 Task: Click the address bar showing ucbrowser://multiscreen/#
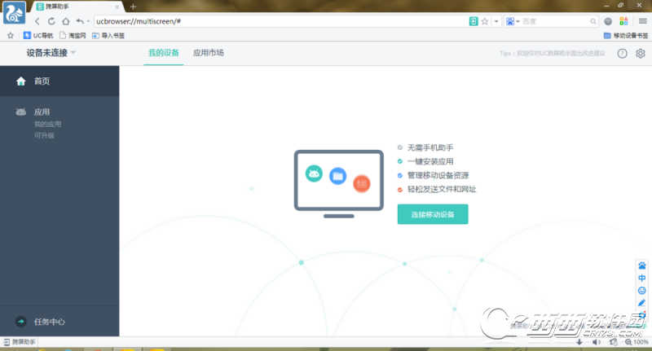click(x=280, y=21)
